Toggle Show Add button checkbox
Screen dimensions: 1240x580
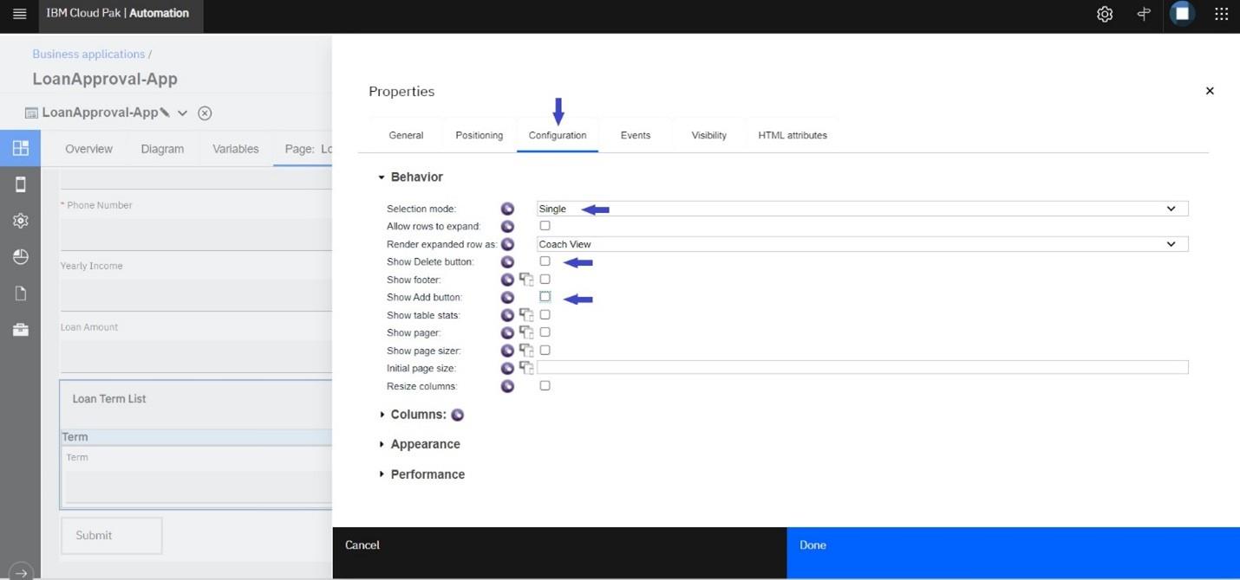(x=545, y=296)
